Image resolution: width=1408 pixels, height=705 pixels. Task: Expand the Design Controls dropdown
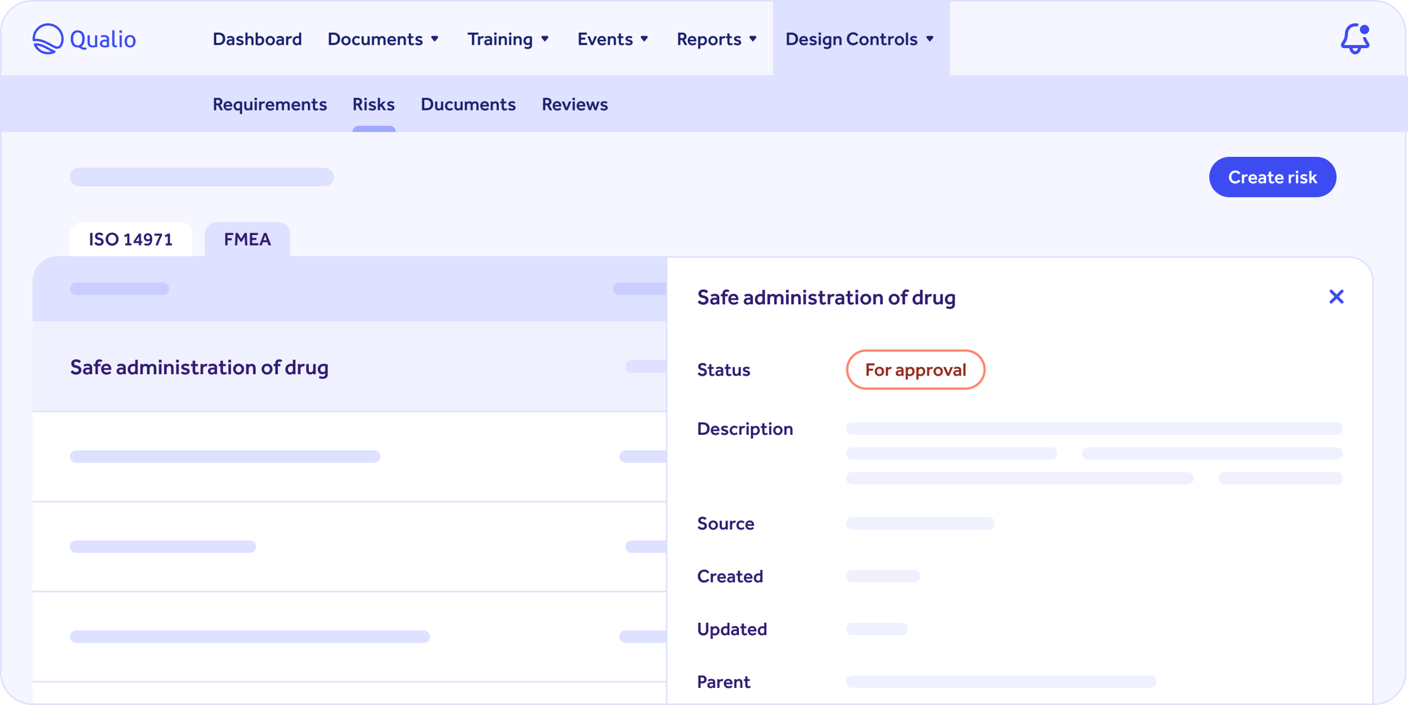click(860, 39)
